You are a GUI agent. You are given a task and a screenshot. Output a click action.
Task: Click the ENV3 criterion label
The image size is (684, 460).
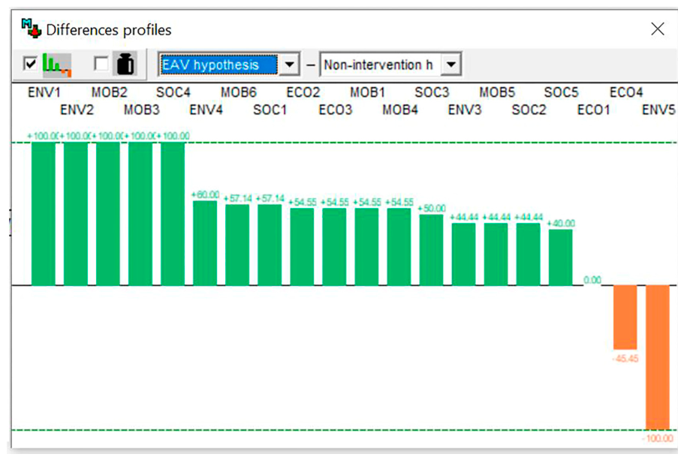point(465,110)
